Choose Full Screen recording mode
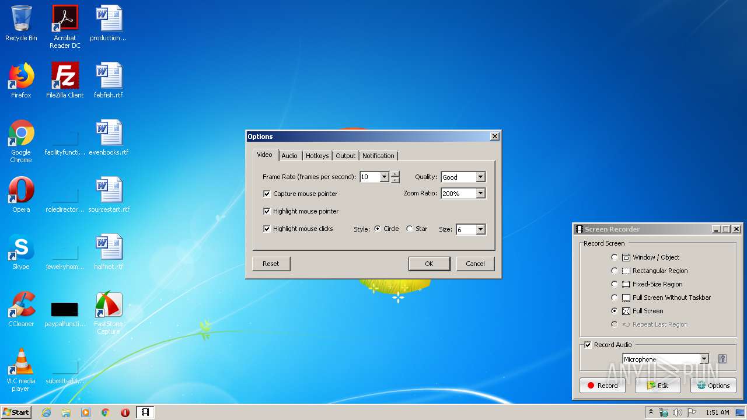747x420 pixels. tap(614, 311)
